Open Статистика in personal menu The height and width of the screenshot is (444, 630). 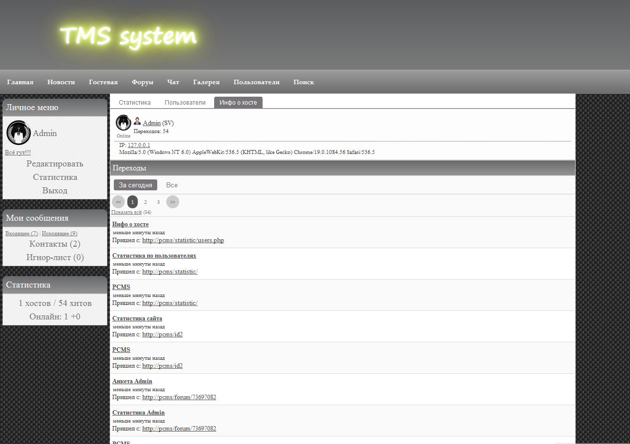tap(55, 177)
